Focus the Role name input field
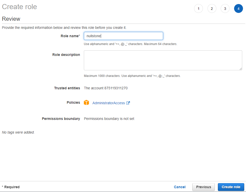The image size is (246, 192). (x=123, y=36)
